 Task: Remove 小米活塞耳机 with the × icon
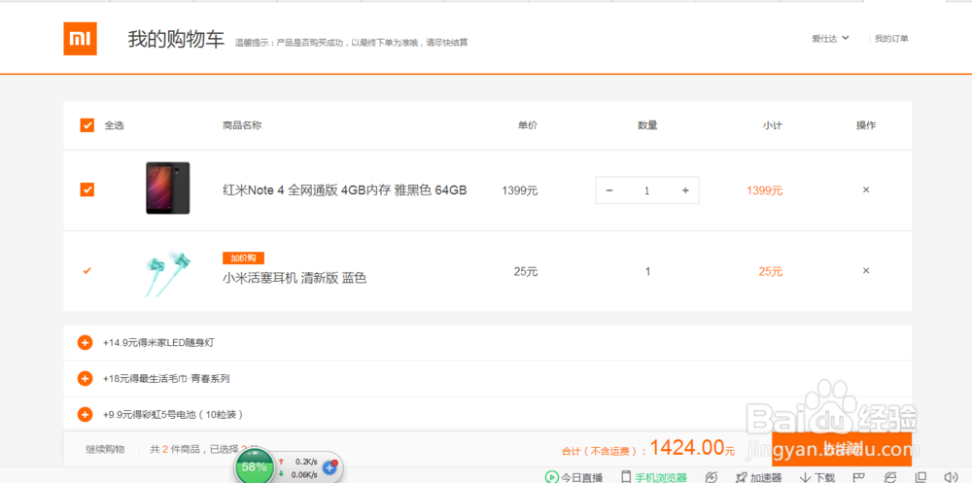click(x=866, y=270)
